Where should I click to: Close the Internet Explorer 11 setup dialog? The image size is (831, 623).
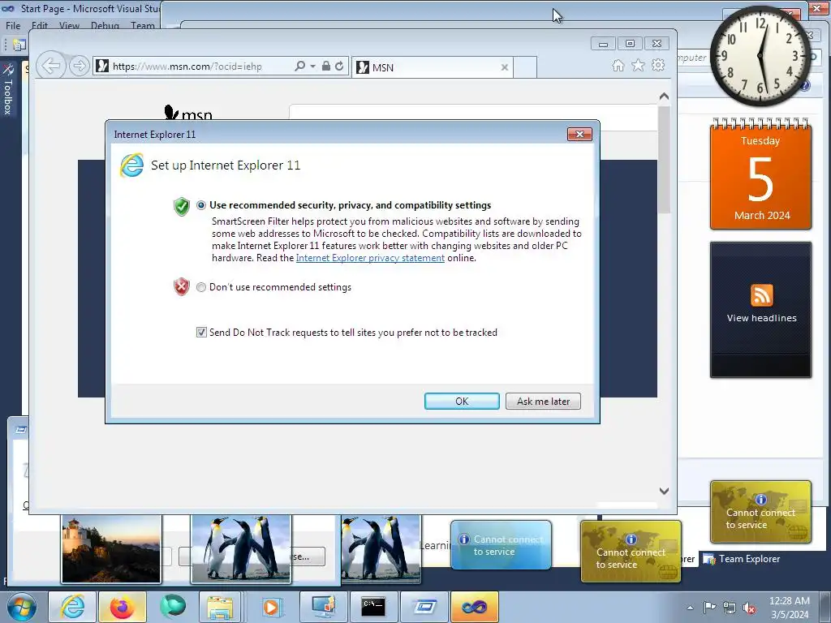coord(579,134)
